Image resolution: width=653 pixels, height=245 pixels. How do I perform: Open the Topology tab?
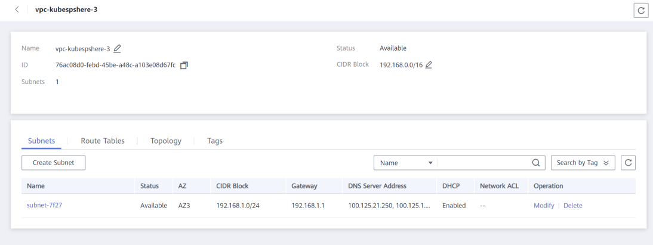coord(166,141)
